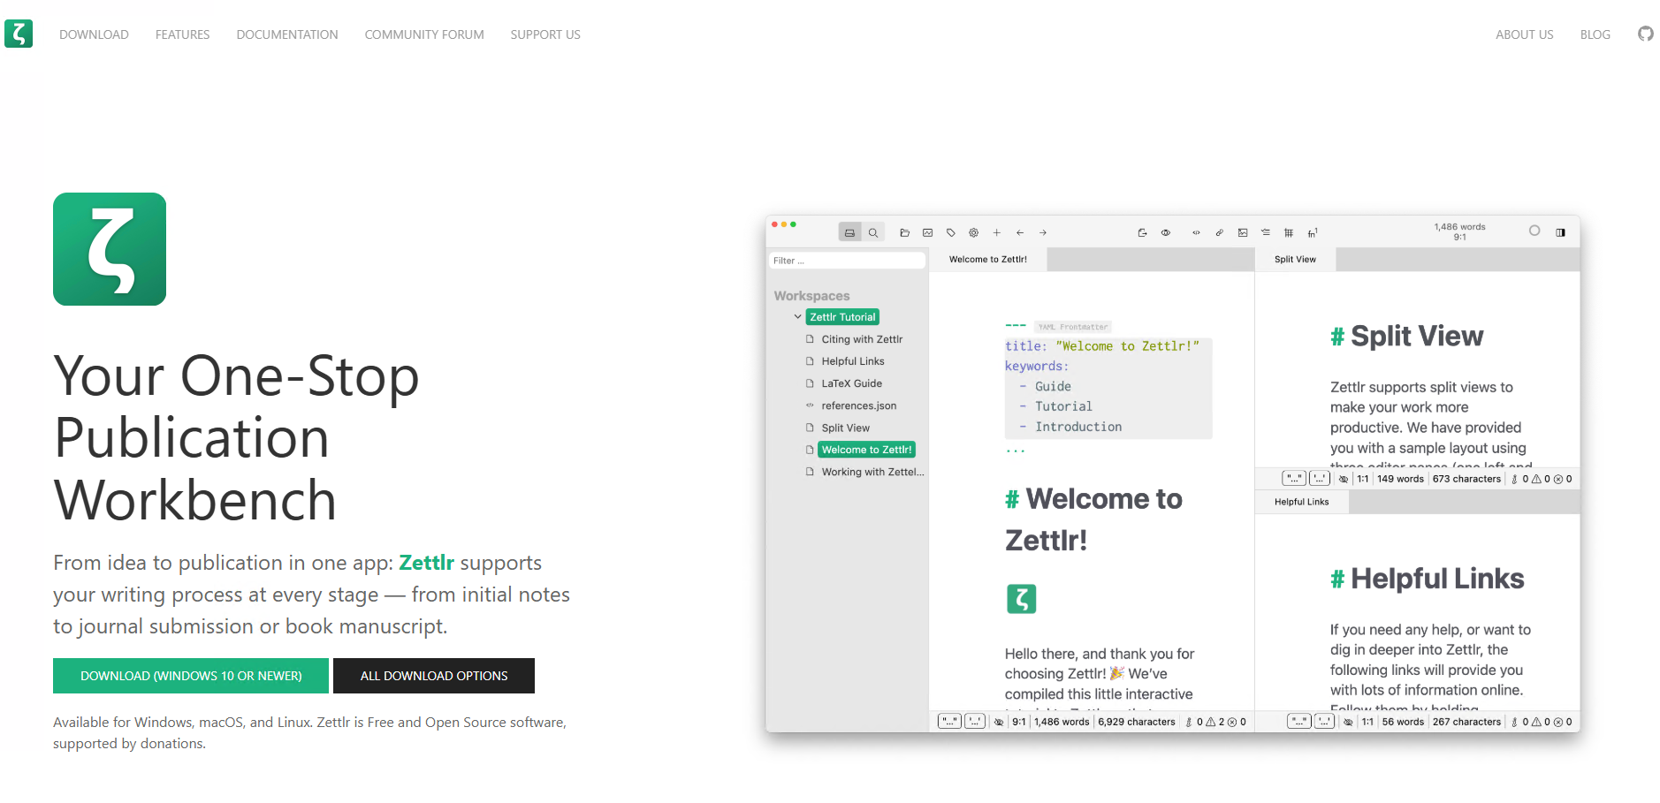Open the SUPPORT US menu item
The height and width of the screenshot is (803, 1660).
click(x=545, y=34)
